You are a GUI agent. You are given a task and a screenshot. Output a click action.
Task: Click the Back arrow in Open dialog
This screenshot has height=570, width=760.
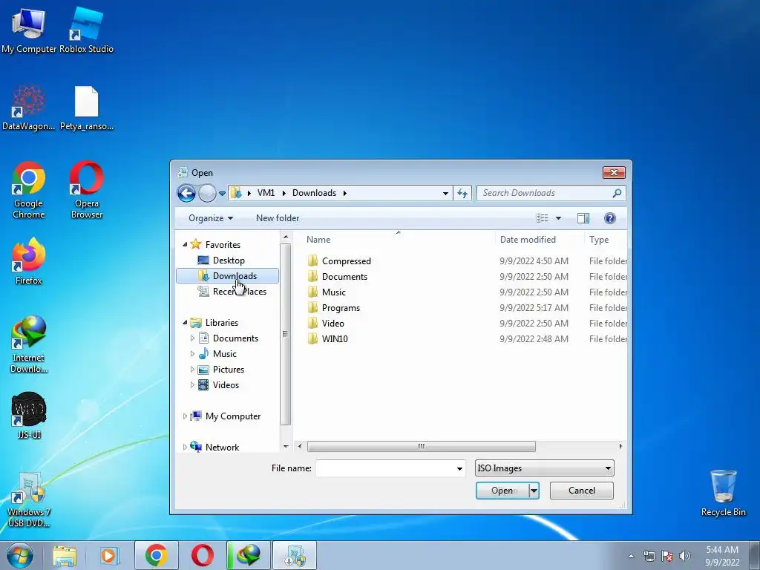click(x=186, y=194)
